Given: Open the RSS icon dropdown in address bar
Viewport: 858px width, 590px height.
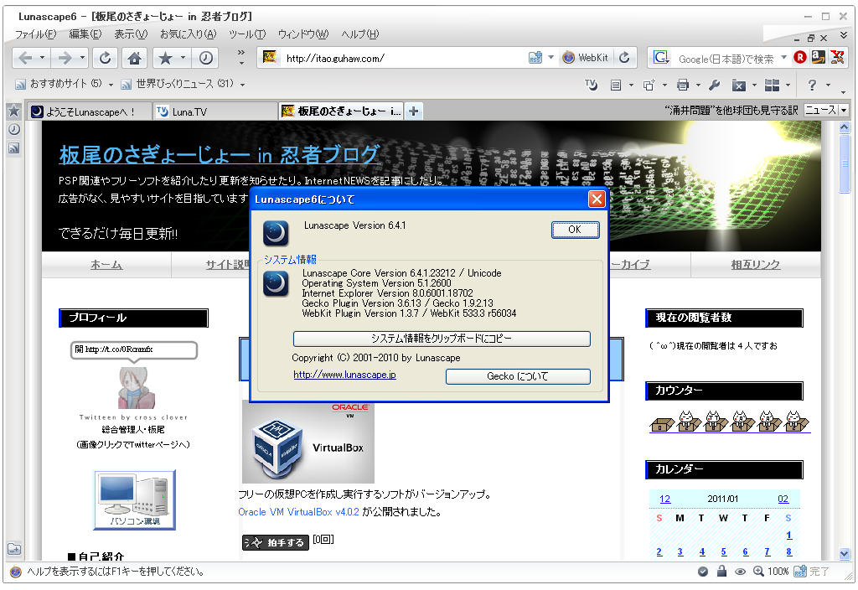Looking at the screenshot, I should click(x=550, y=58).
